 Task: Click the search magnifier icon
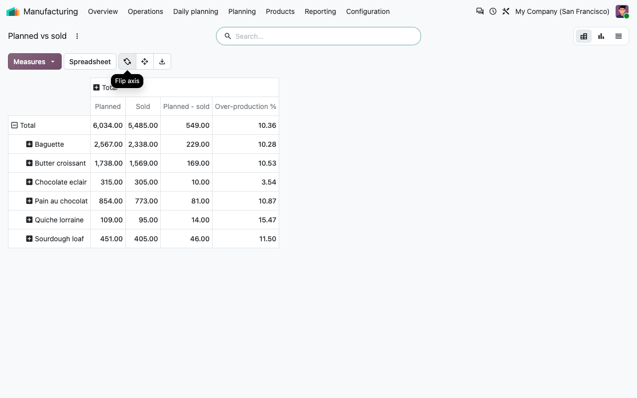pos(228,36)
